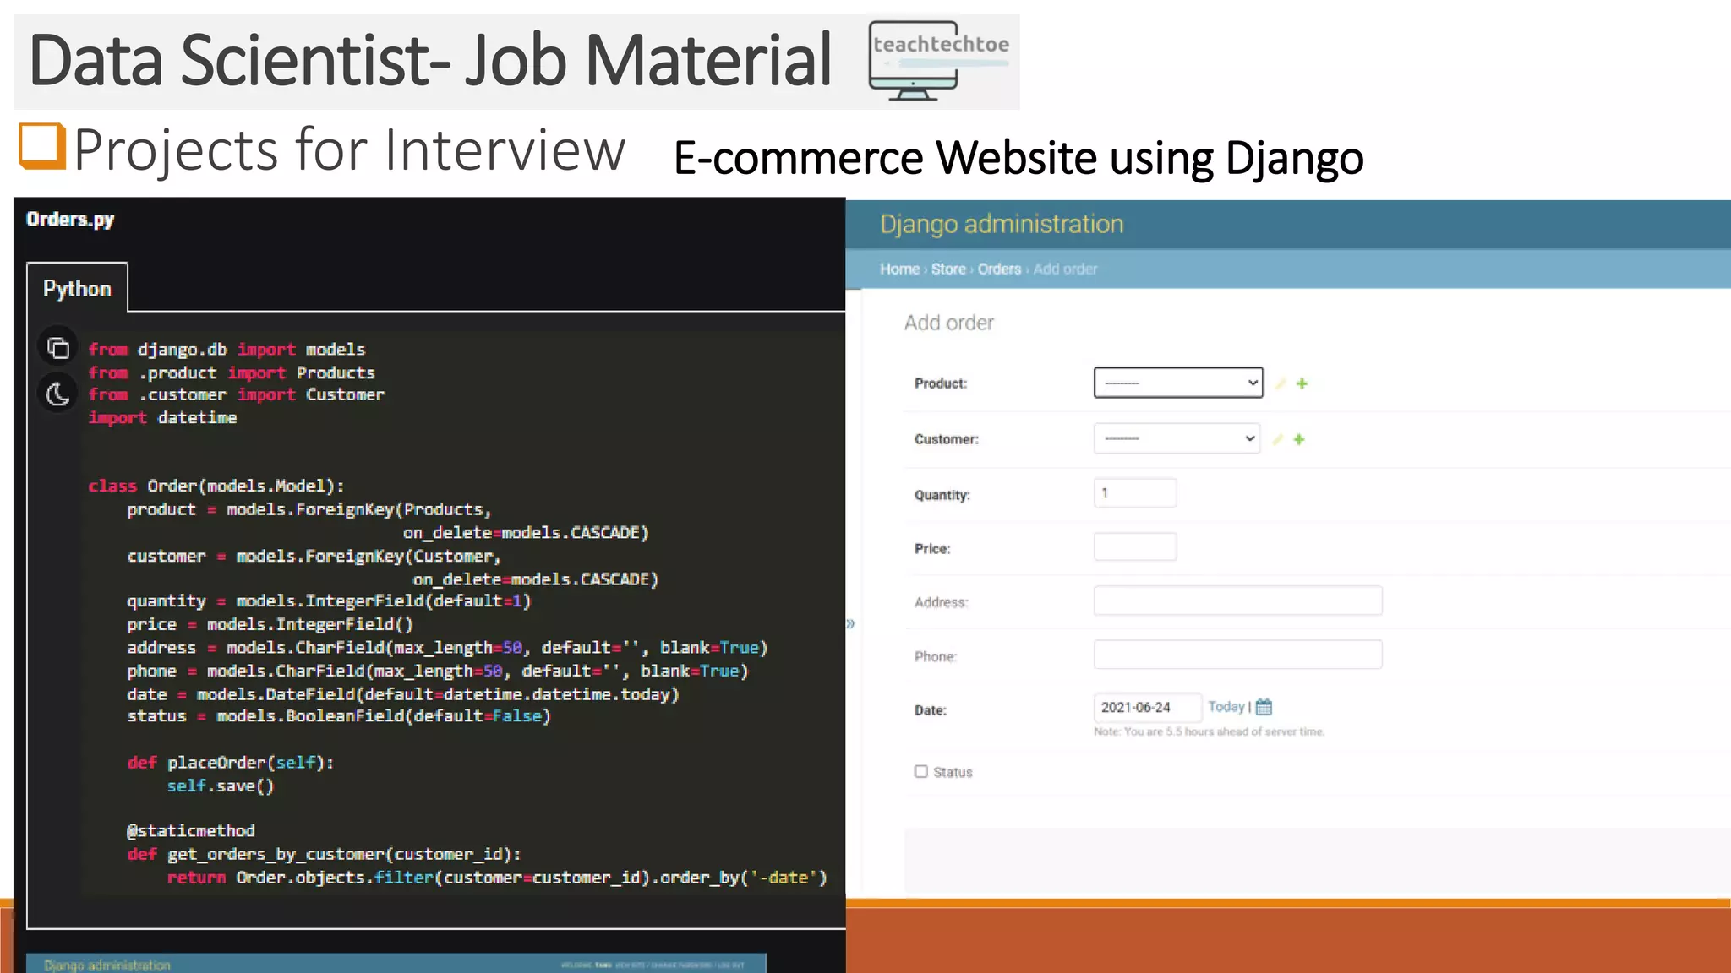Click the Address input field

click(x=1237, y=601)
